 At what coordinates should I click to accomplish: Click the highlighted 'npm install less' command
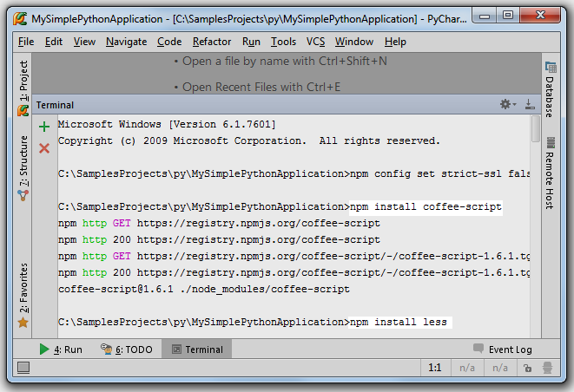(400, 322)
